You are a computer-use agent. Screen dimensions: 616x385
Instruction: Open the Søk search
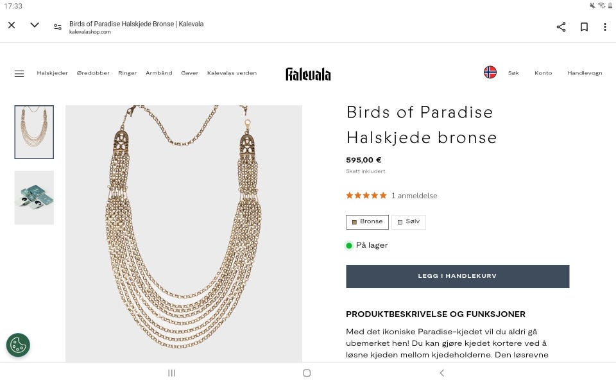[x=513, y=73]
